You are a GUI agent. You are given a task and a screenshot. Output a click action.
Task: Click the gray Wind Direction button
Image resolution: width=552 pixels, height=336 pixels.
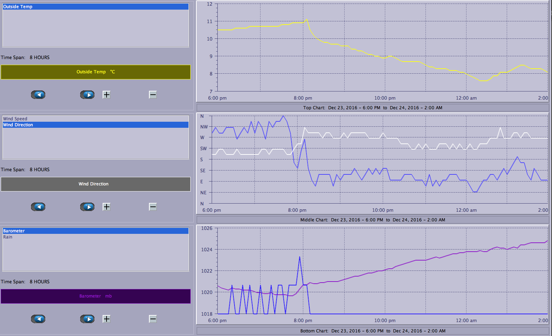[x=96, y=184]
